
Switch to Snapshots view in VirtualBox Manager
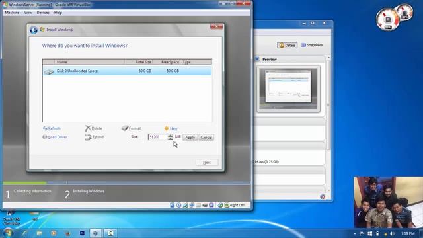tap(312, 45)
